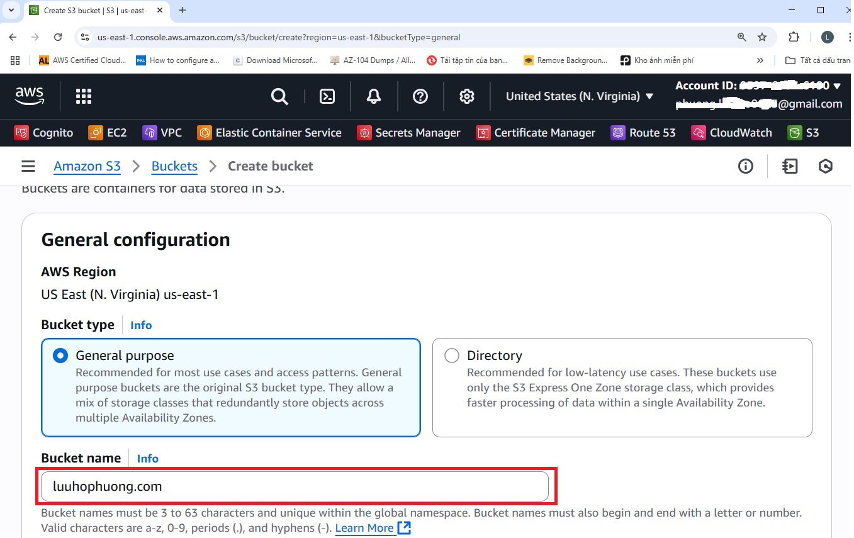Image resolution: width=854 pixels, height=538 pixels.
Task: Open the EC2 service shortcut
Action: [x=108, y=133]
